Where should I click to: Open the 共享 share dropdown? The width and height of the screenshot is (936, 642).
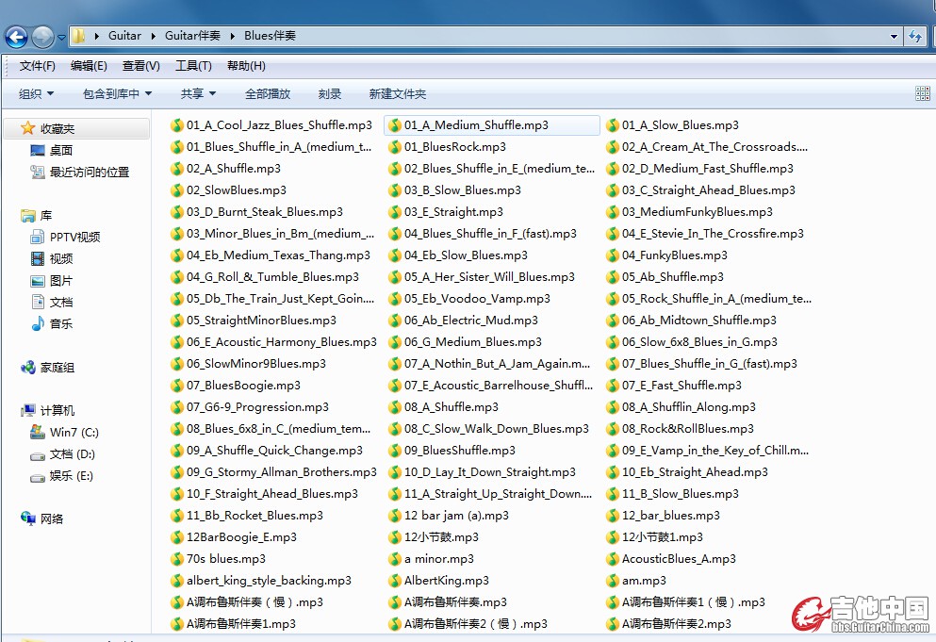pos(198,94)
